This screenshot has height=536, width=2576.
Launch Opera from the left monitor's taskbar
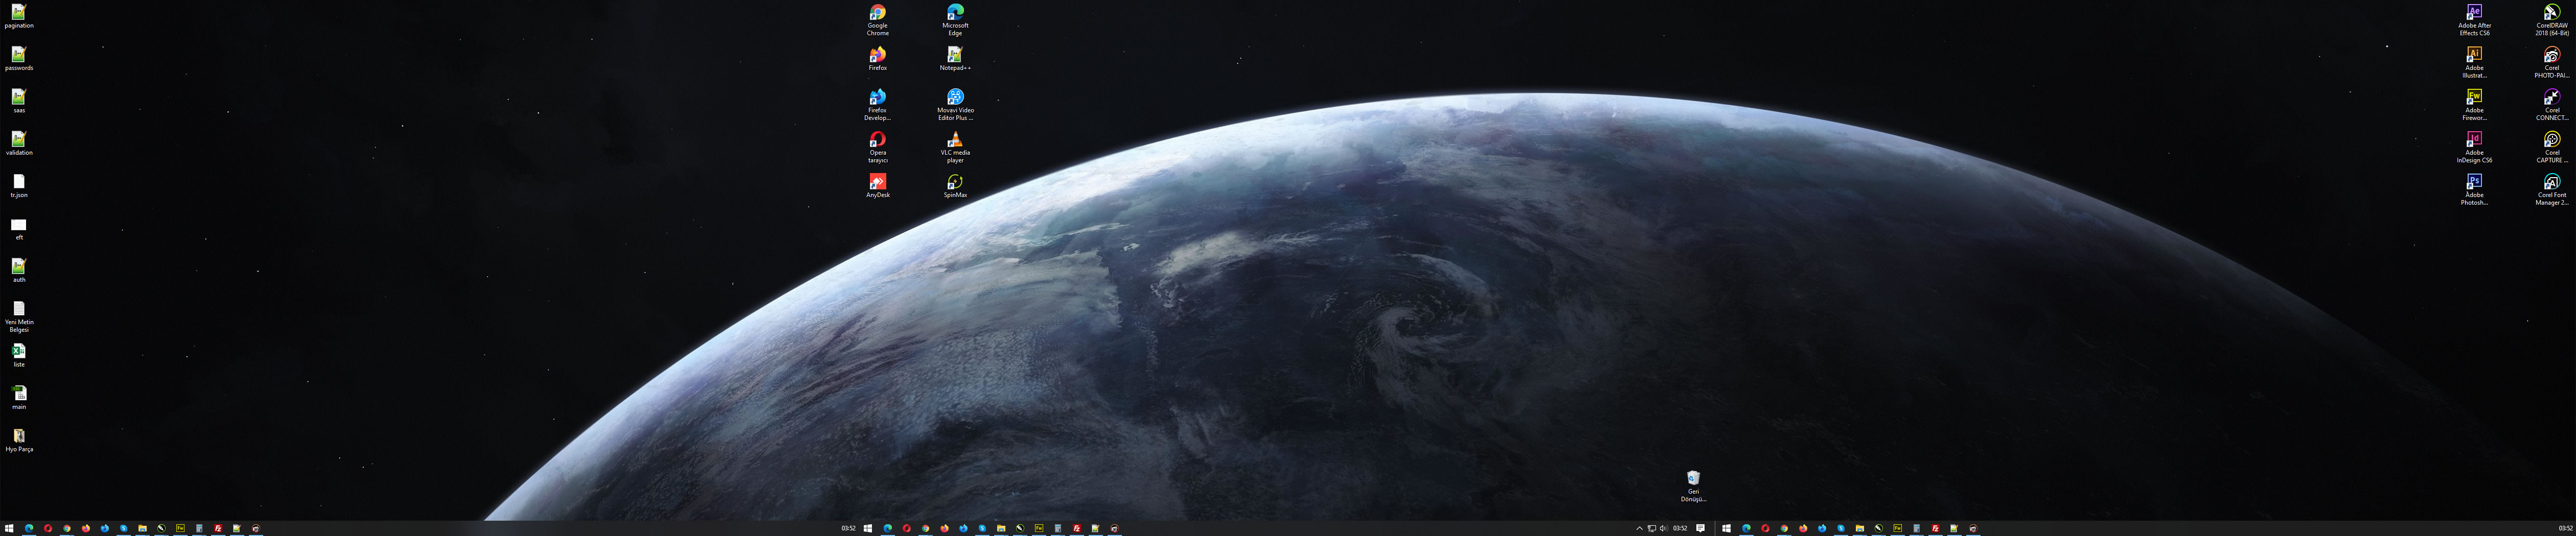point(48,528)
